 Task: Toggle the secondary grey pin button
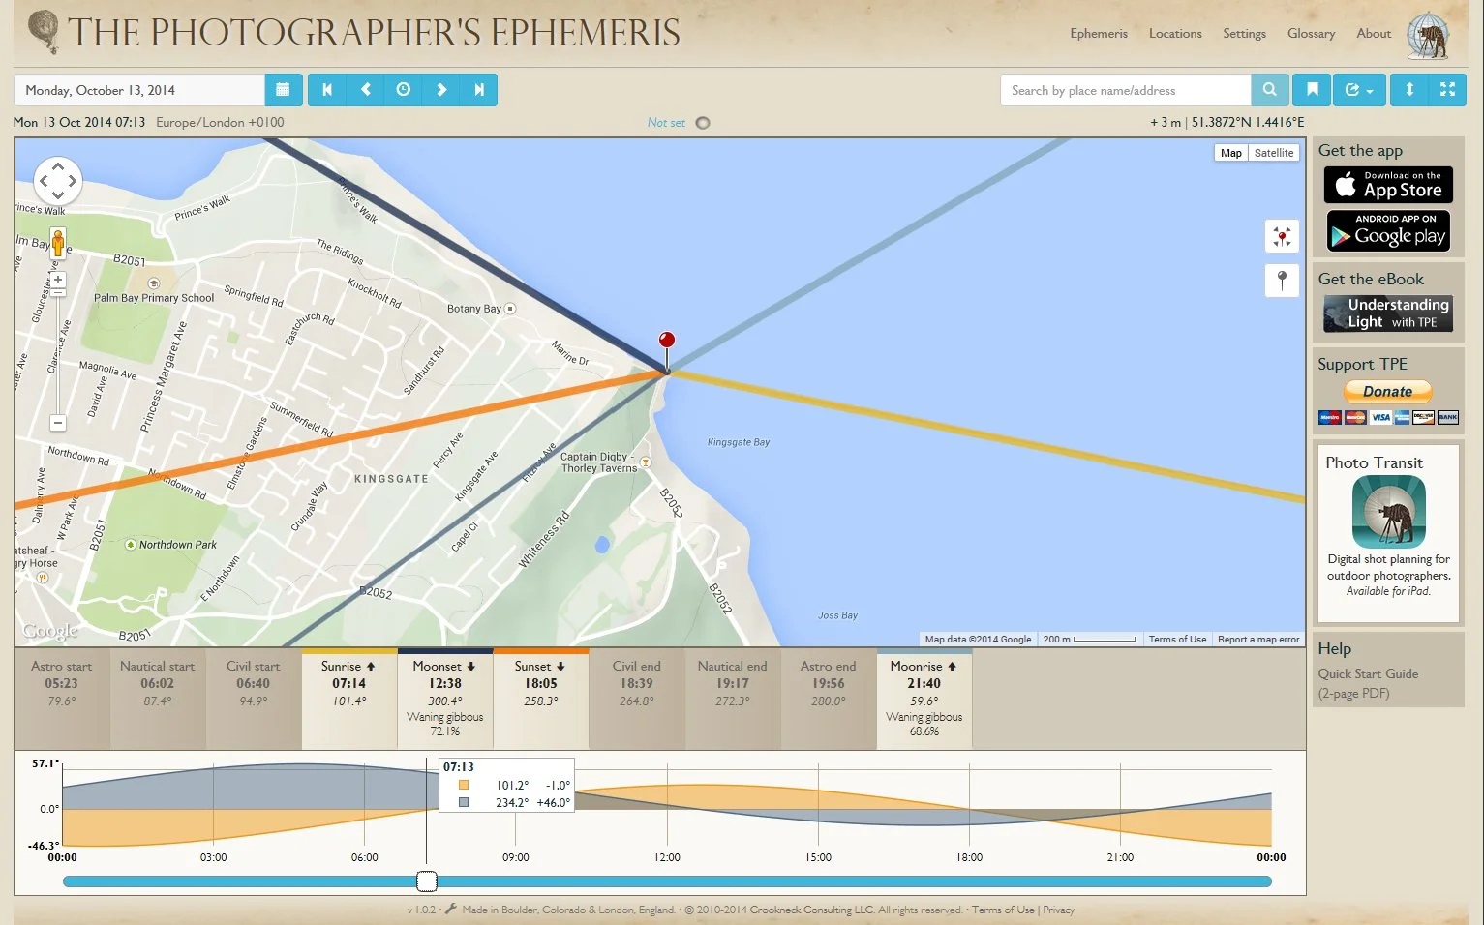point(1282,281)
